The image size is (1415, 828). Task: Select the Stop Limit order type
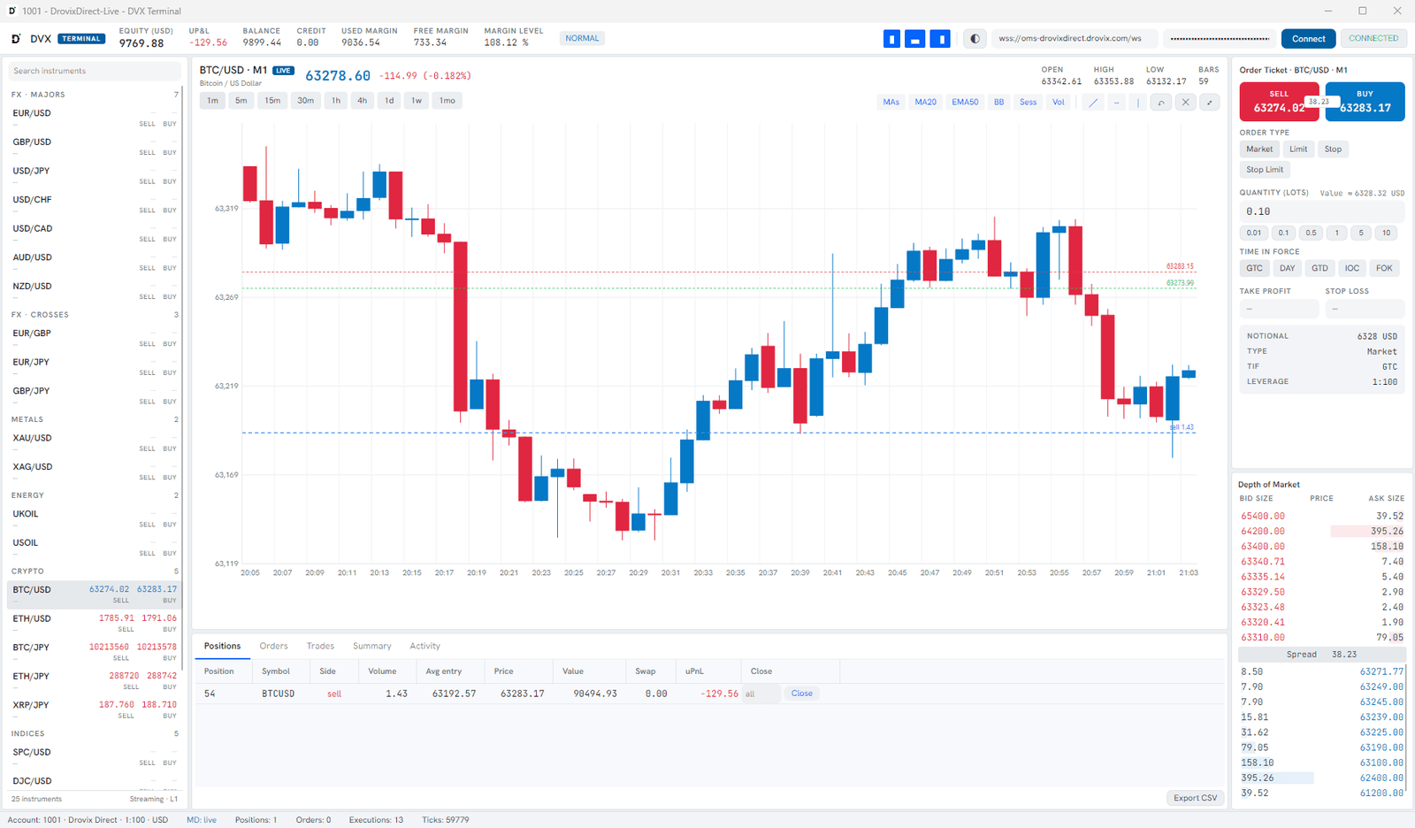pos(1265,170)
